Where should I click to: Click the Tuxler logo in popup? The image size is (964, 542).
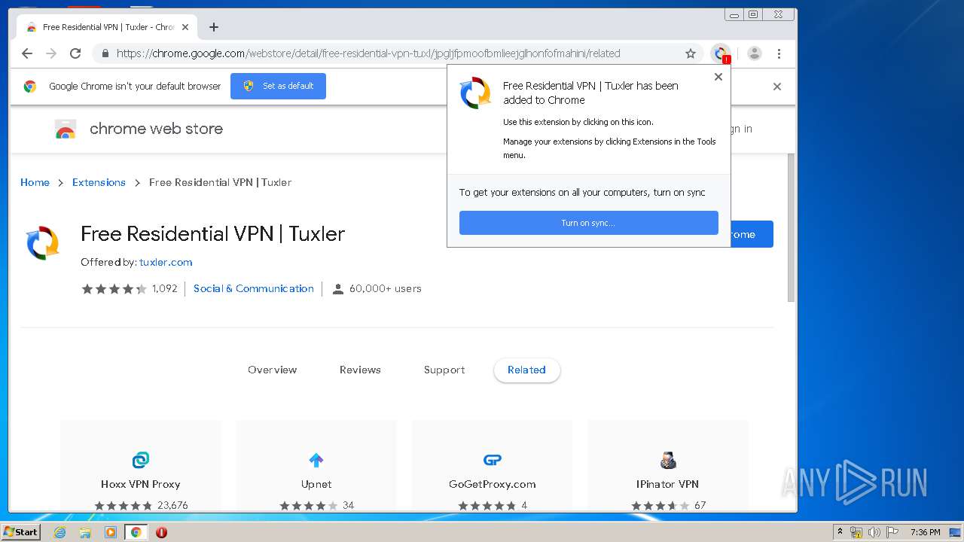click(476, 93)
